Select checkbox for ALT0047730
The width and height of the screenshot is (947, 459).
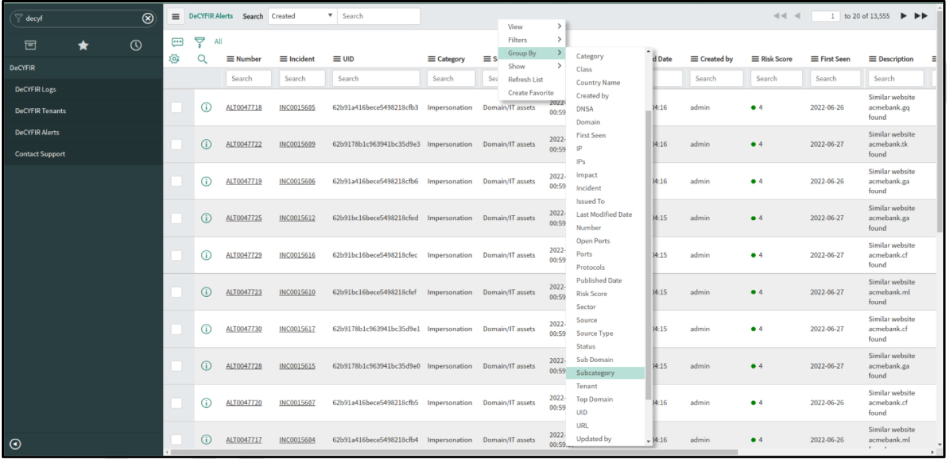coord(176,329)
